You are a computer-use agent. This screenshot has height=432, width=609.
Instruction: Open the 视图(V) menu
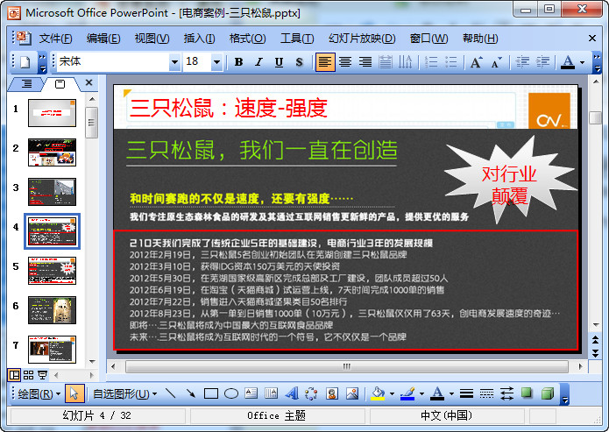click(152, 39)
